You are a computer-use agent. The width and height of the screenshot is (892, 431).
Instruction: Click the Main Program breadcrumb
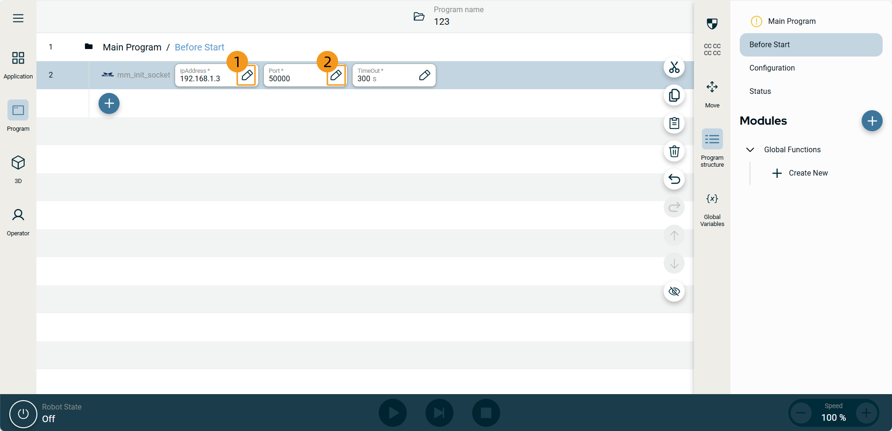132,47
